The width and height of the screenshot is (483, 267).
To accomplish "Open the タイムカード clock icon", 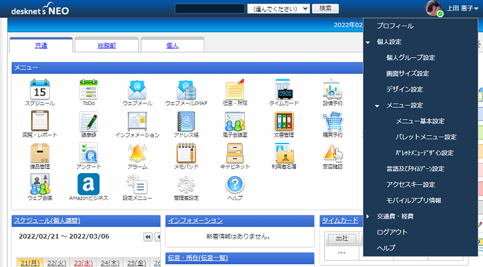I will [x=284, y=90].
